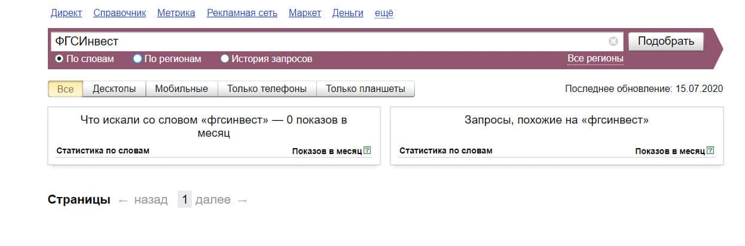This screenshot has width=745, height=246.
Task: Click help icon in left statistics panel
Action: click(x=367, y=150)
